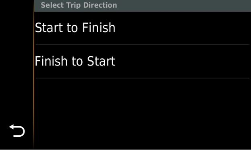
Task: Choose Start to Finish trip direction
Action: coord(143,28)
